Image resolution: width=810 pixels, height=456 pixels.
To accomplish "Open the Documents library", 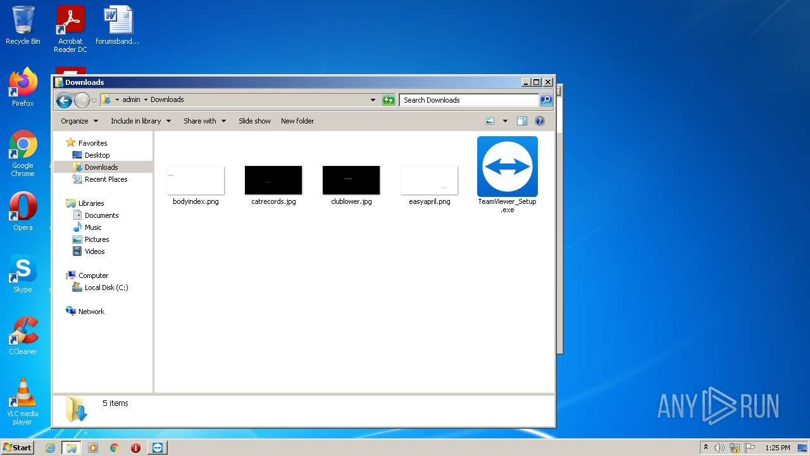I will [x=101, y=215].
